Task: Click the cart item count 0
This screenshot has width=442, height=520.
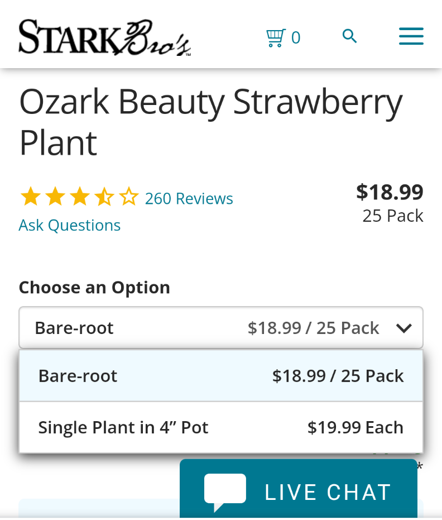Action: click(x=296, y=38)
